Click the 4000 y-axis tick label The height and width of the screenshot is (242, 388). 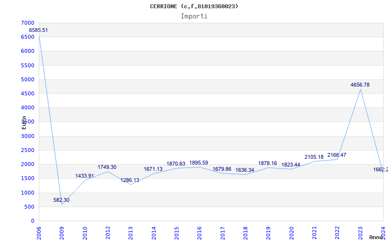click(28, 107)
